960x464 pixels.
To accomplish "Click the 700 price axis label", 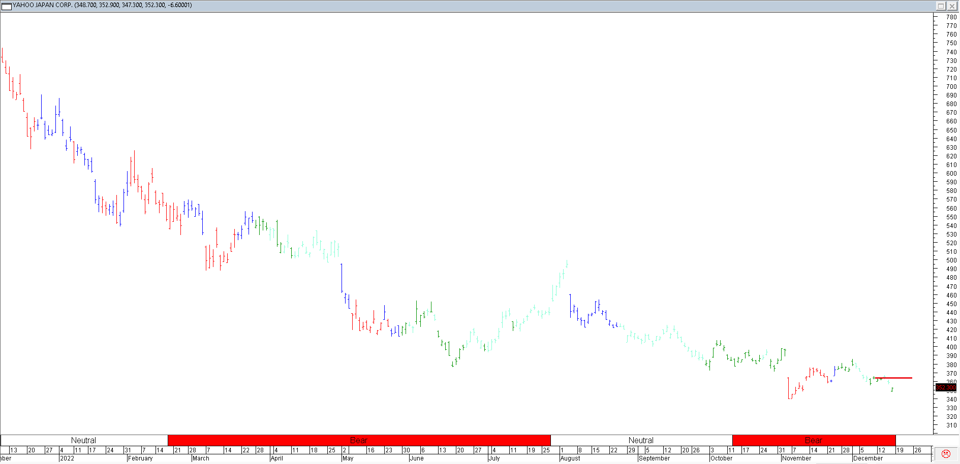I will tap(951, 87).
